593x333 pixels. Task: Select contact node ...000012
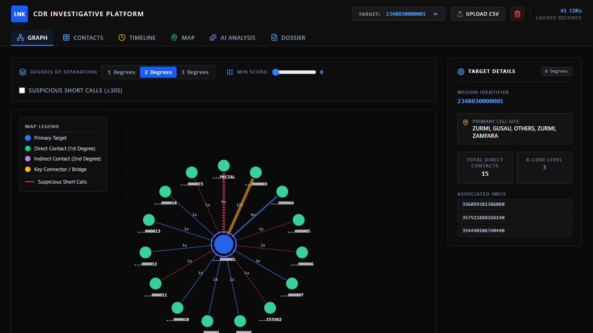click(145, 252)
